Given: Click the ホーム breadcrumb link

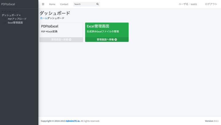Looking at the screenshot, I should point(44,18).
